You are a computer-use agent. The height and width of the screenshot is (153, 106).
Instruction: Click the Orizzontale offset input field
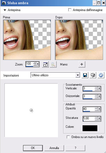click(89, 96)
